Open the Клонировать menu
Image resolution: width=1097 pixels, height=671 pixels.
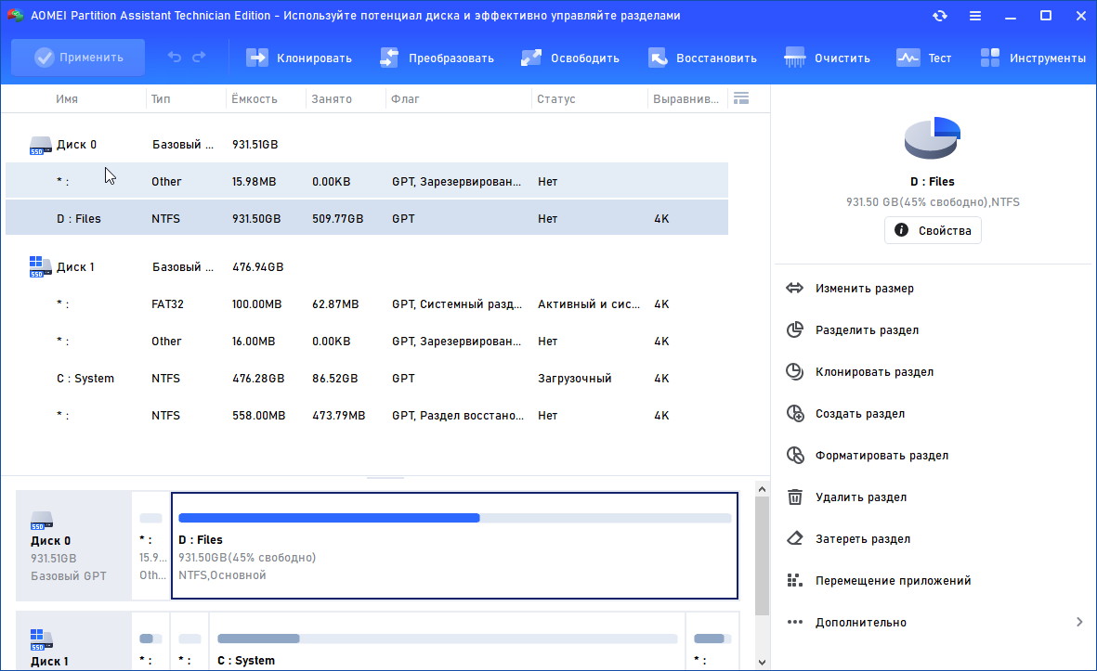click(x=299, y=58)
